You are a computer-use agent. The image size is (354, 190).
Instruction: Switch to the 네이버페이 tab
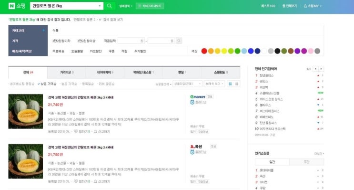[105, 73]
